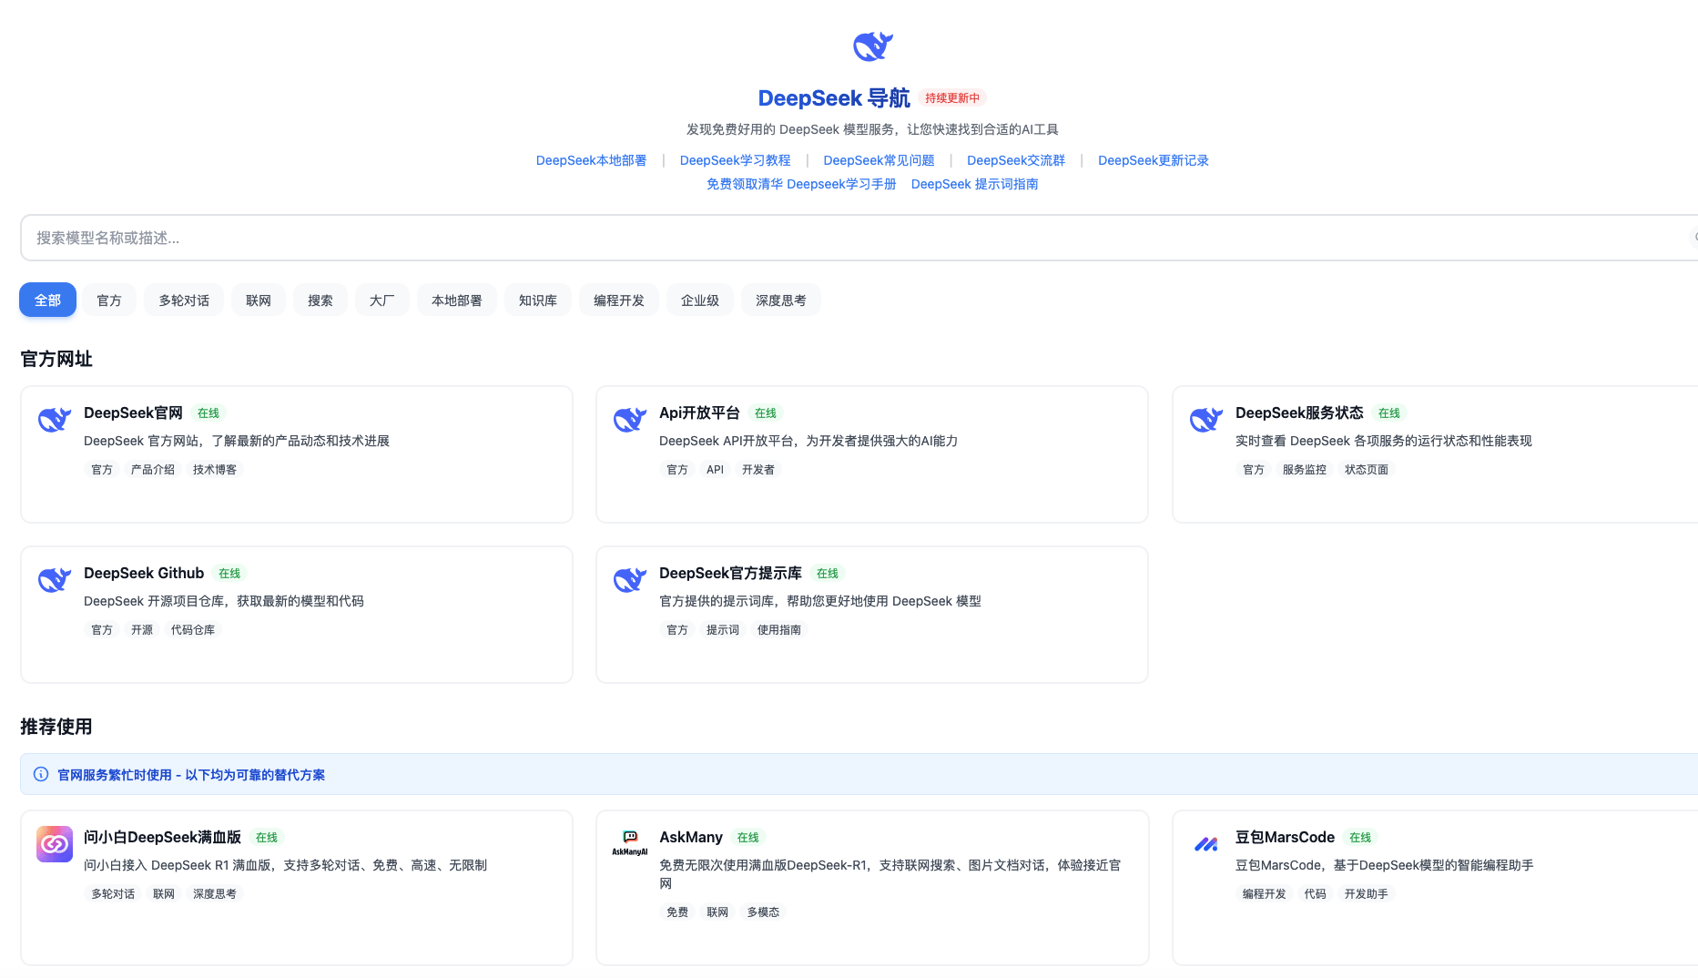
Task: Click the 豆包MarsCode logo icon
Action: coord(1206,844)
